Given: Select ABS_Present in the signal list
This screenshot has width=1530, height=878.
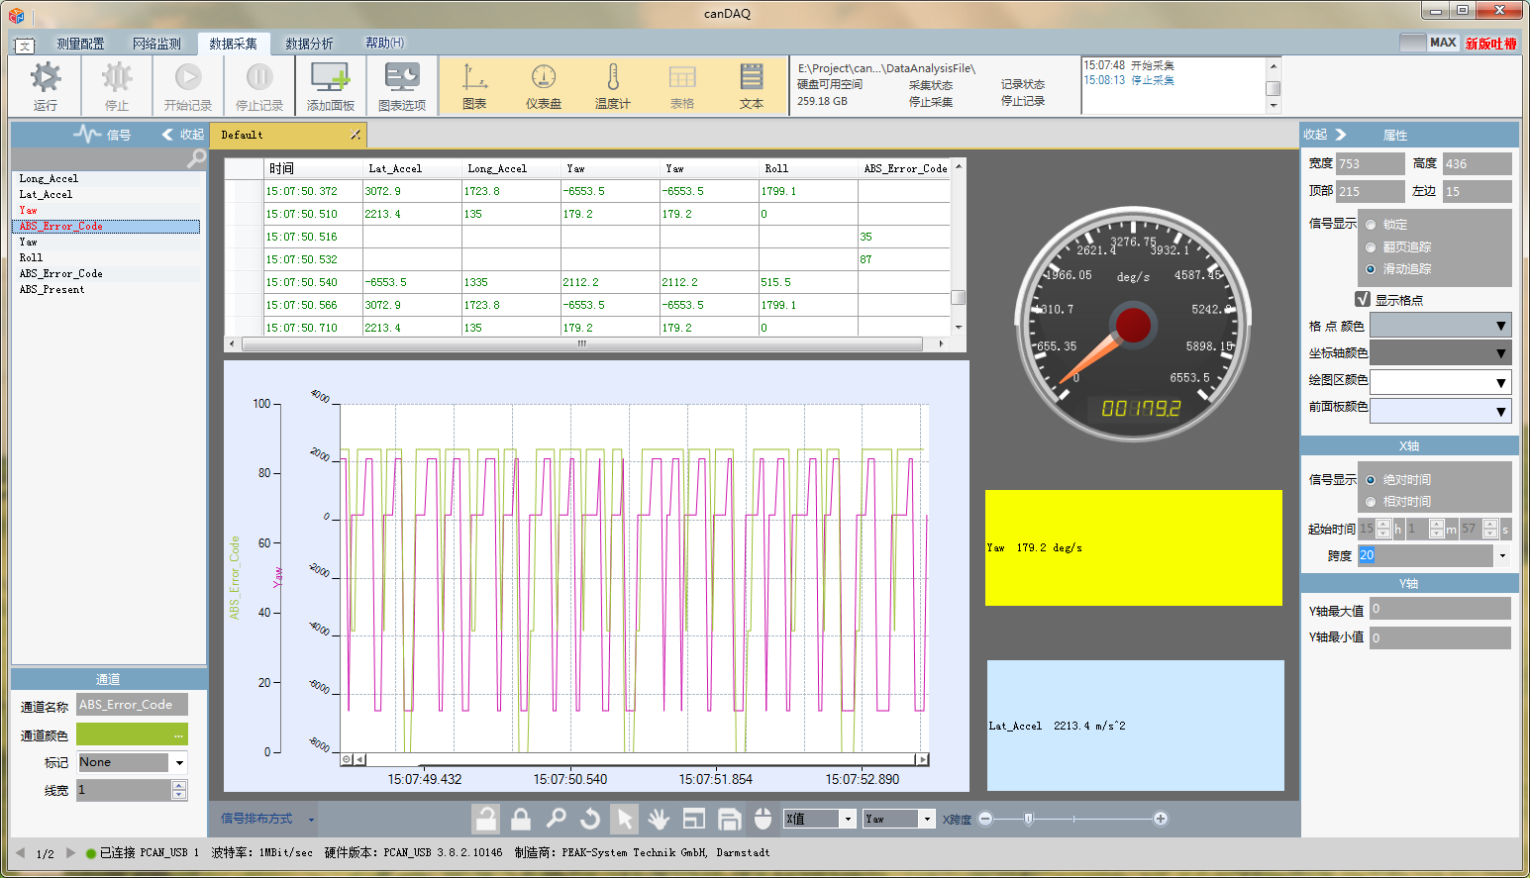Looking at the screenshot, I should (51, 289).
